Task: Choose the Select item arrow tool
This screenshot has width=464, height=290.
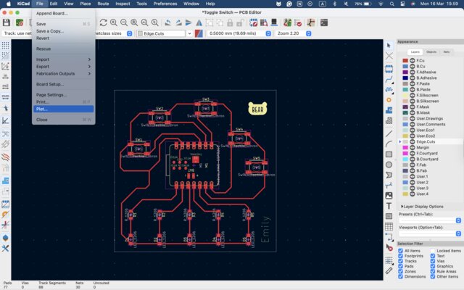Action: (389, 46)
